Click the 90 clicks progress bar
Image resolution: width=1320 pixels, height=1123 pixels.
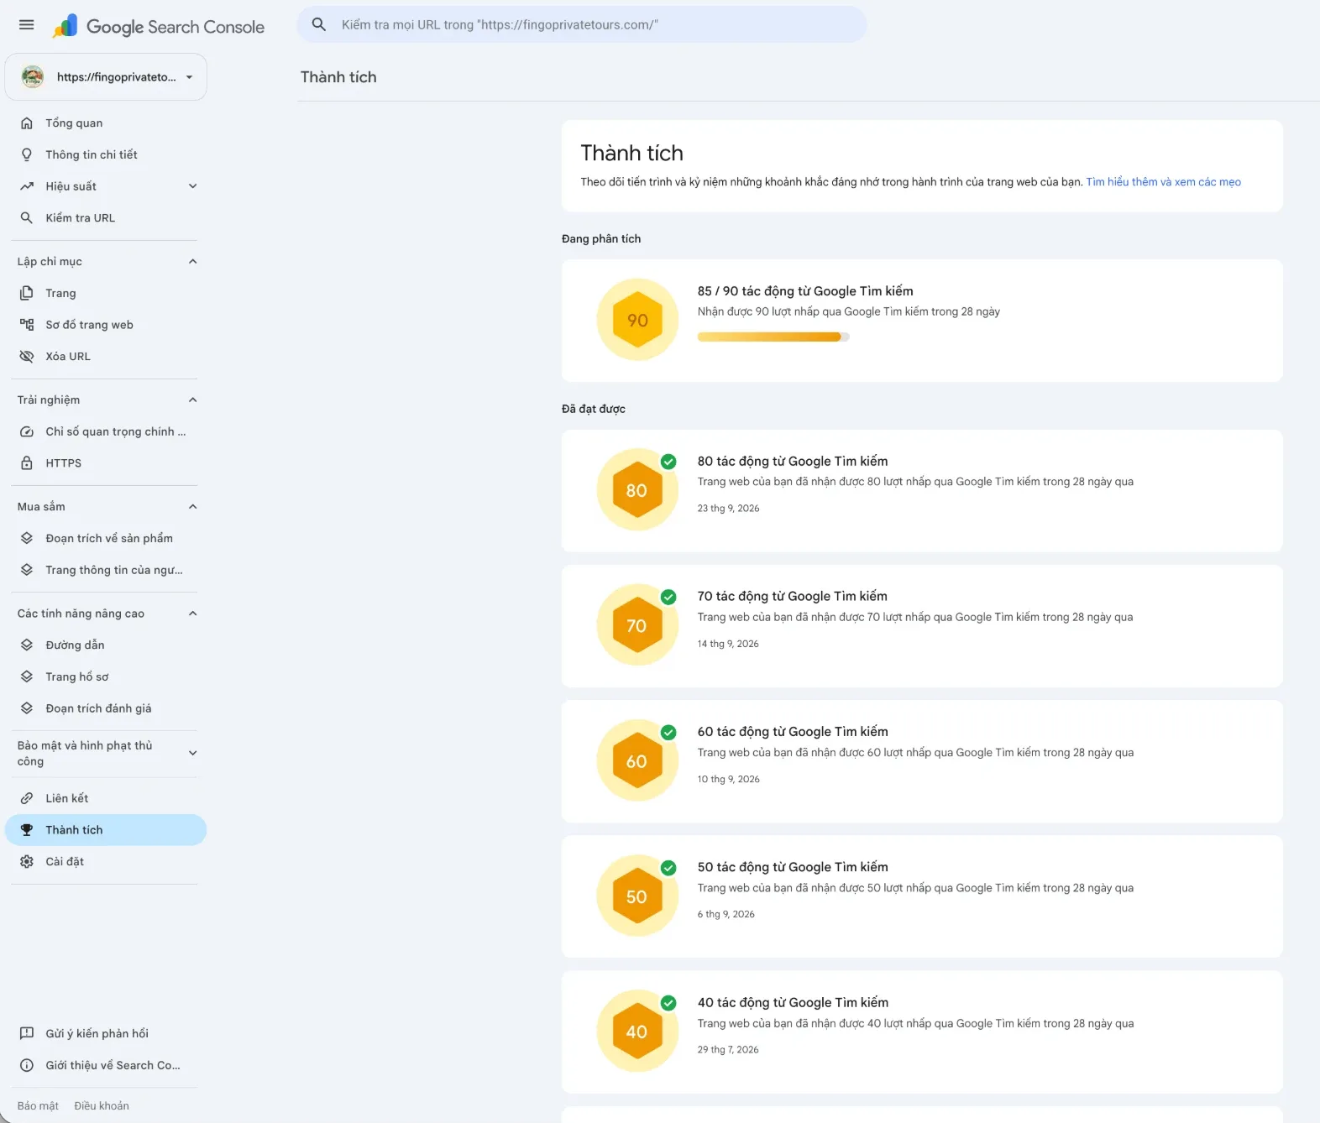pos(773,337)
